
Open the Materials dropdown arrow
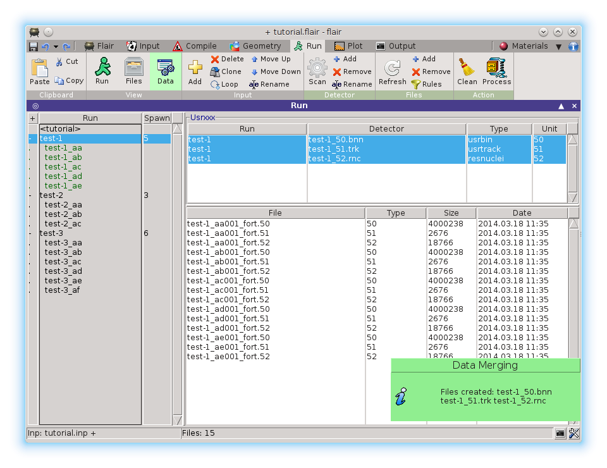click(x=558, y=46)
